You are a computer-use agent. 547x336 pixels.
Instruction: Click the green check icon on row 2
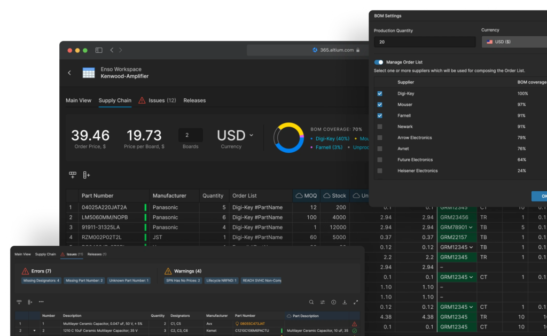pyautogui.click(x=355, y=331)
